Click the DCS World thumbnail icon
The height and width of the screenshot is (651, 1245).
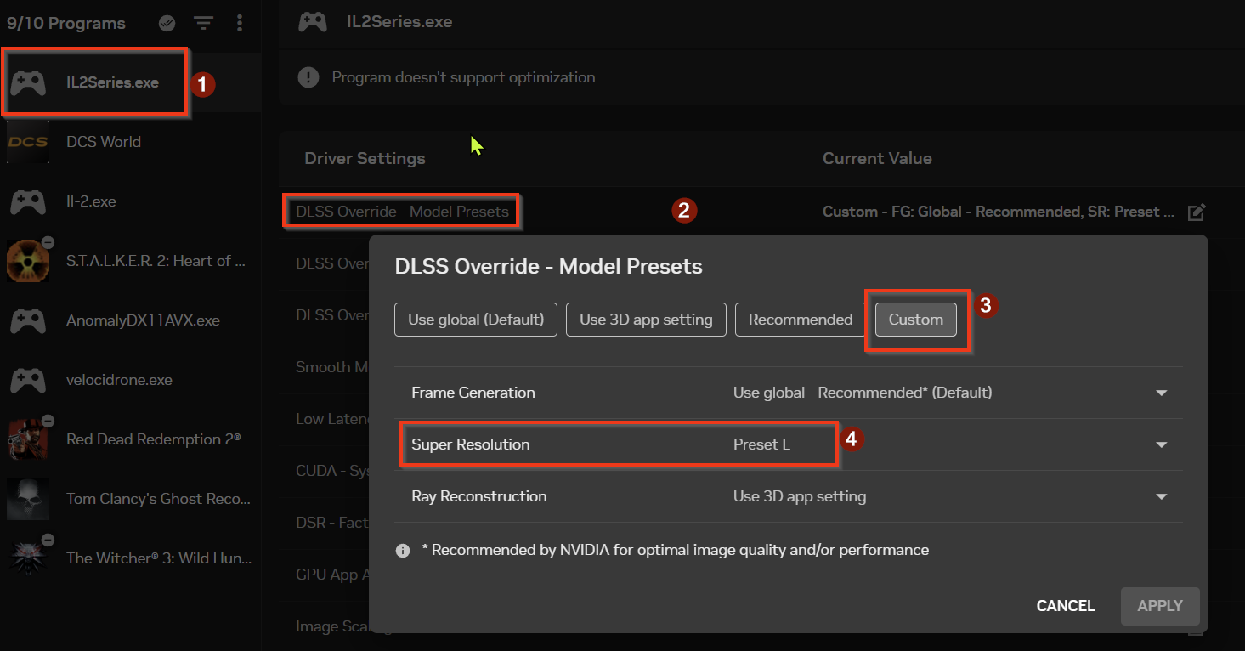click(28, 142)
